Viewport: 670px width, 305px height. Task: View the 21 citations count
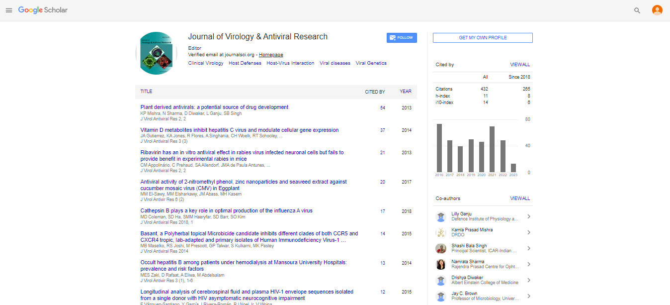tap(383, 153)
